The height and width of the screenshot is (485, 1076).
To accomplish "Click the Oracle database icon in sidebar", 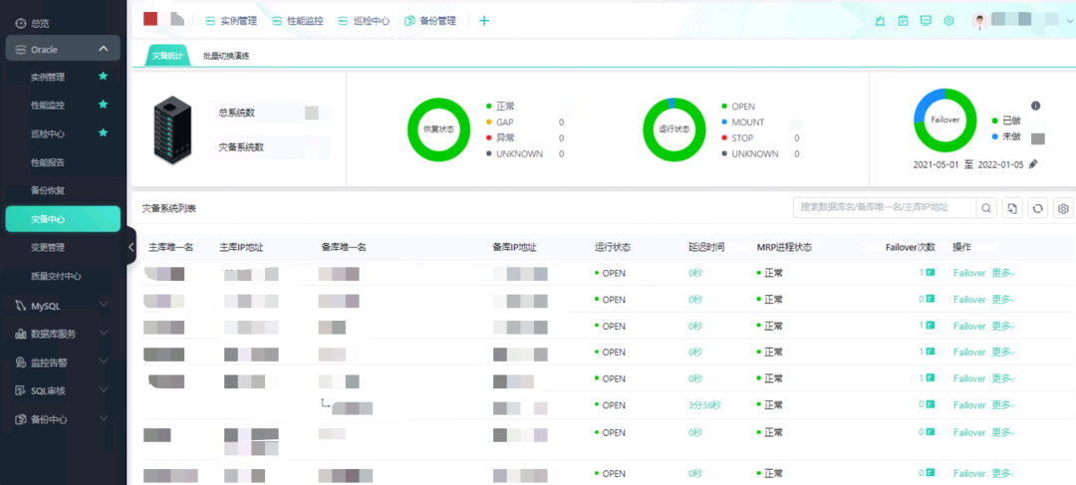I will [x=21, y=50].
